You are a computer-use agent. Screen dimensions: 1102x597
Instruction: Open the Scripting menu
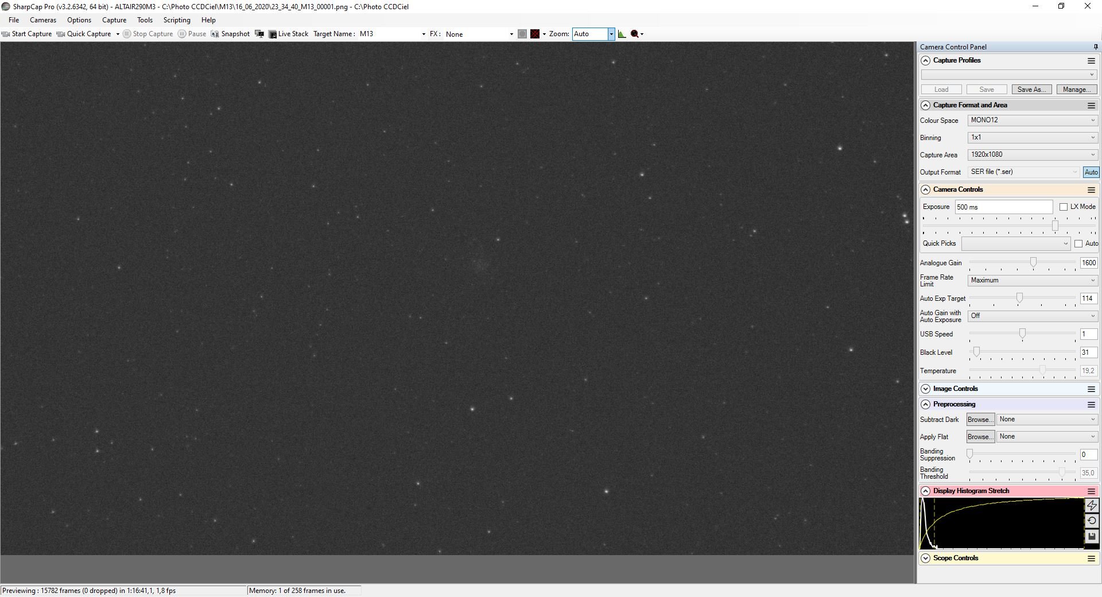(177, 20)
